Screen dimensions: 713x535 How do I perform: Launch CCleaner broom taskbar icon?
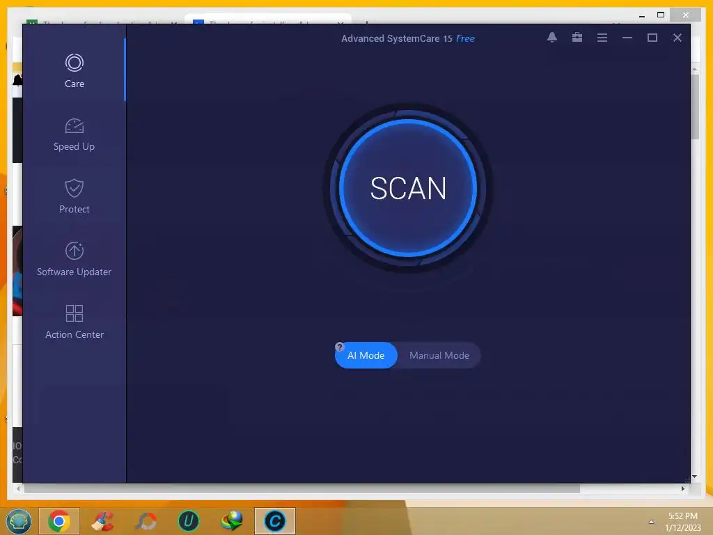pyautogui.click(x=103, y=521)
